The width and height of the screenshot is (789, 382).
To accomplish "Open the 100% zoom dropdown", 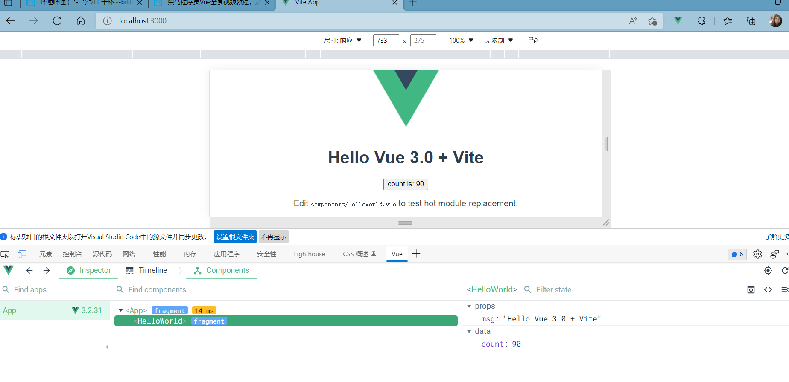I will (461, 40).
